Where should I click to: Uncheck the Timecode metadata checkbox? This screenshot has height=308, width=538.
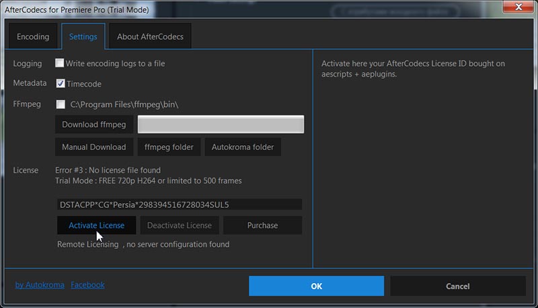coord(61,83)
